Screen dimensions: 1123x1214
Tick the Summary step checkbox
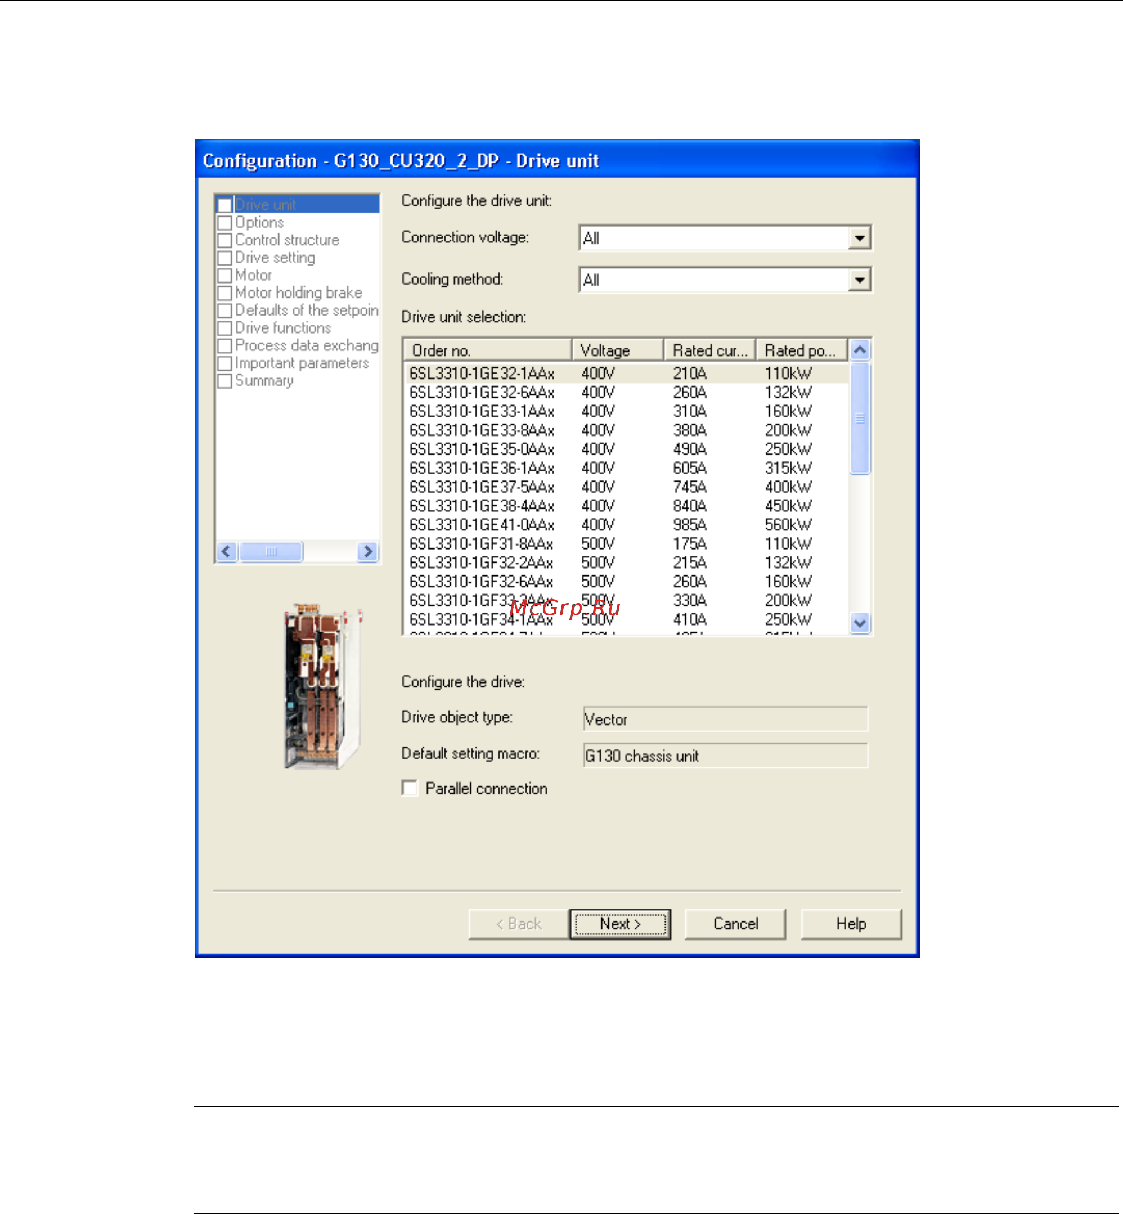pyautogui.click(x=225, y=381)
